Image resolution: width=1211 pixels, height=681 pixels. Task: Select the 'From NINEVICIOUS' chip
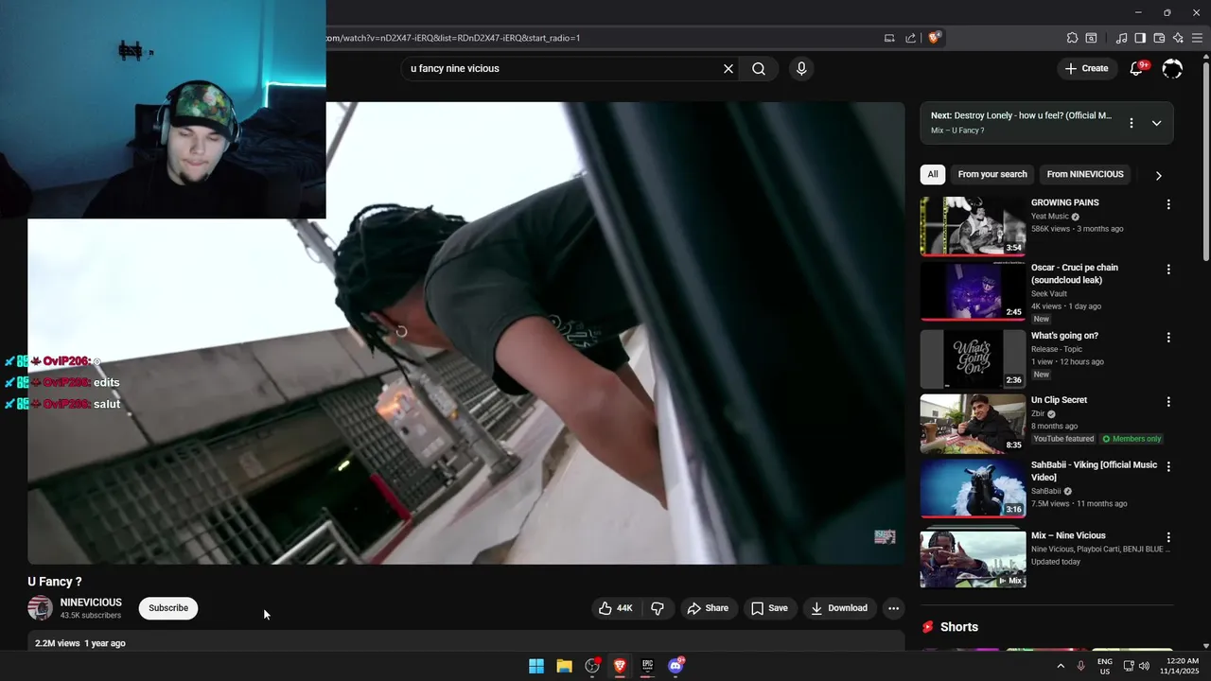[1085, 174]
